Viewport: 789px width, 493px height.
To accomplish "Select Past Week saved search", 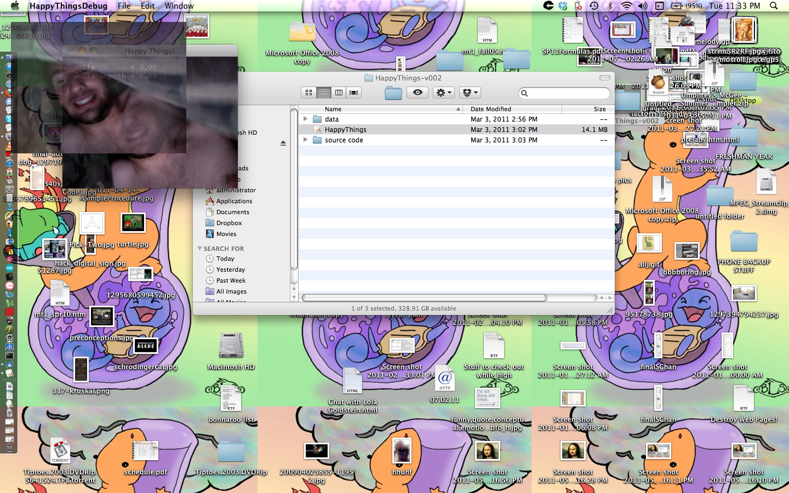I will (x=231, y=280).
